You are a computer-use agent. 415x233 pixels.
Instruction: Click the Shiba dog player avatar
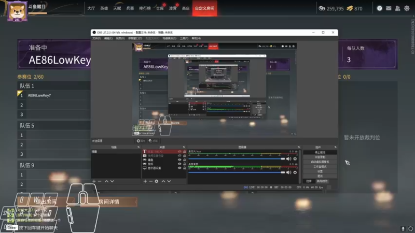point(17,11)
